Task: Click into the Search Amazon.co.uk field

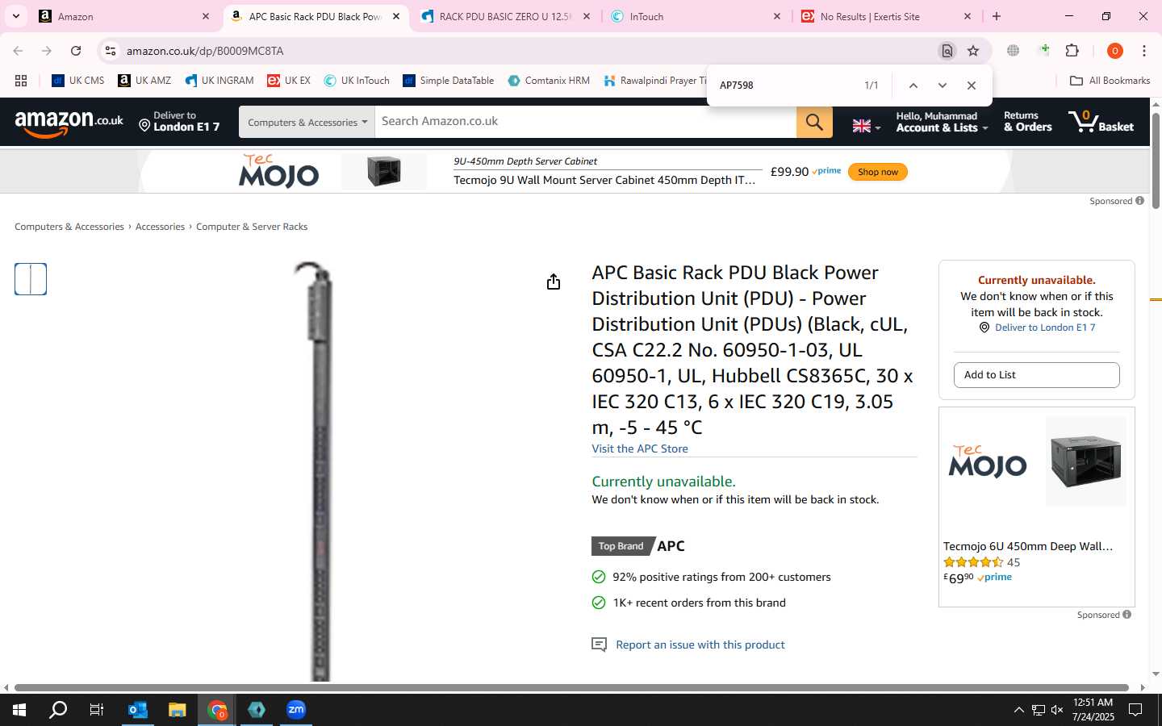Action: pyautogui.click(x=586, y=122)
